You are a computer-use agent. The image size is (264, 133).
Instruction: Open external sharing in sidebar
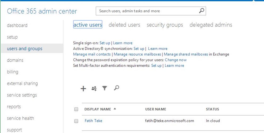[22, 83]
